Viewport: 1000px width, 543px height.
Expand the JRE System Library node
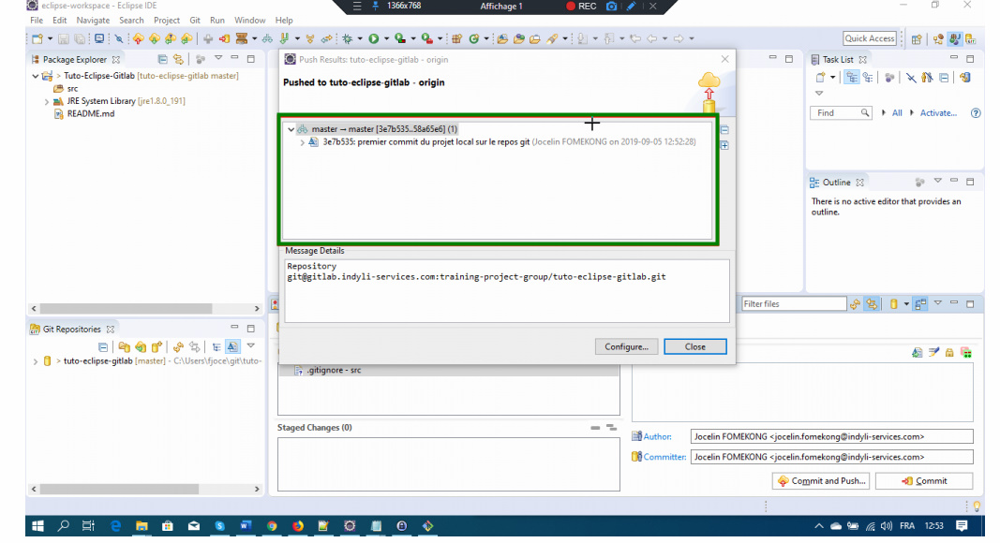(47, 101)
